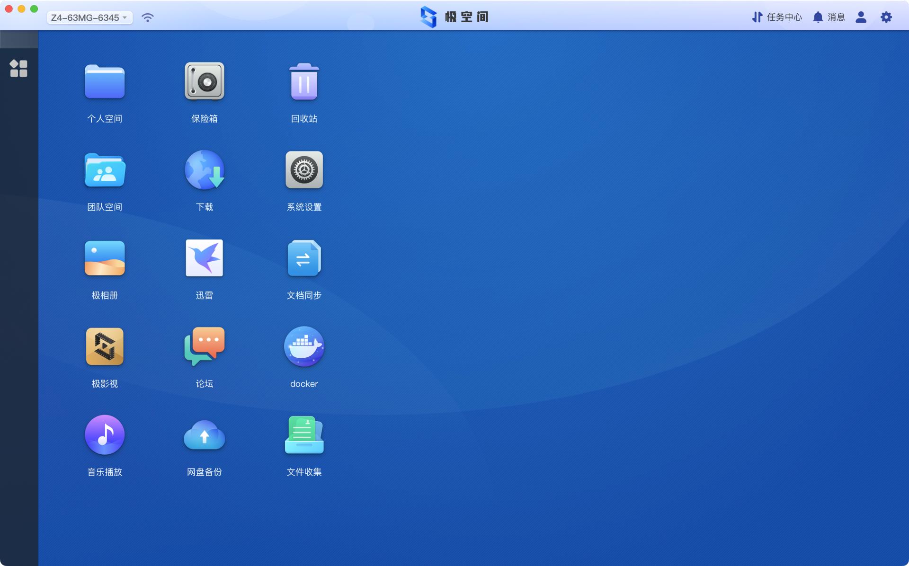This screenshot has width=909, height=566.
Task: Open 任务中心 task center
Action: [777, 18]
